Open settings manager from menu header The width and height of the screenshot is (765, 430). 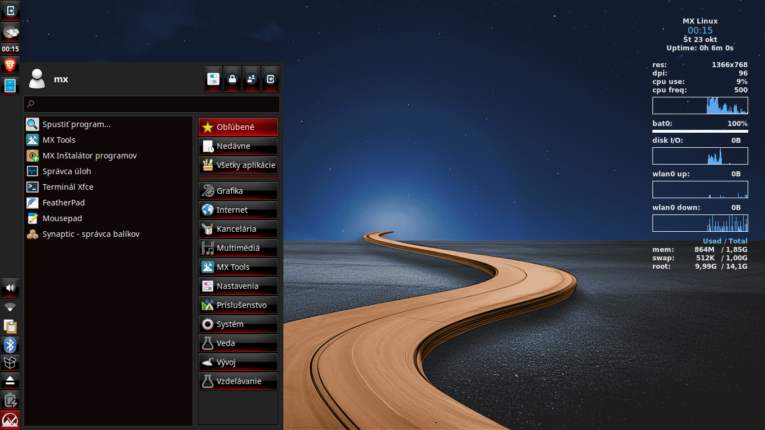213,79
